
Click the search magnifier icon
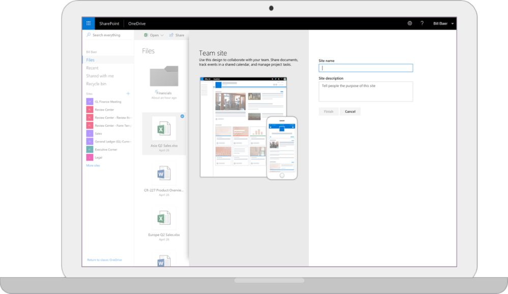(x=88, y=35)
